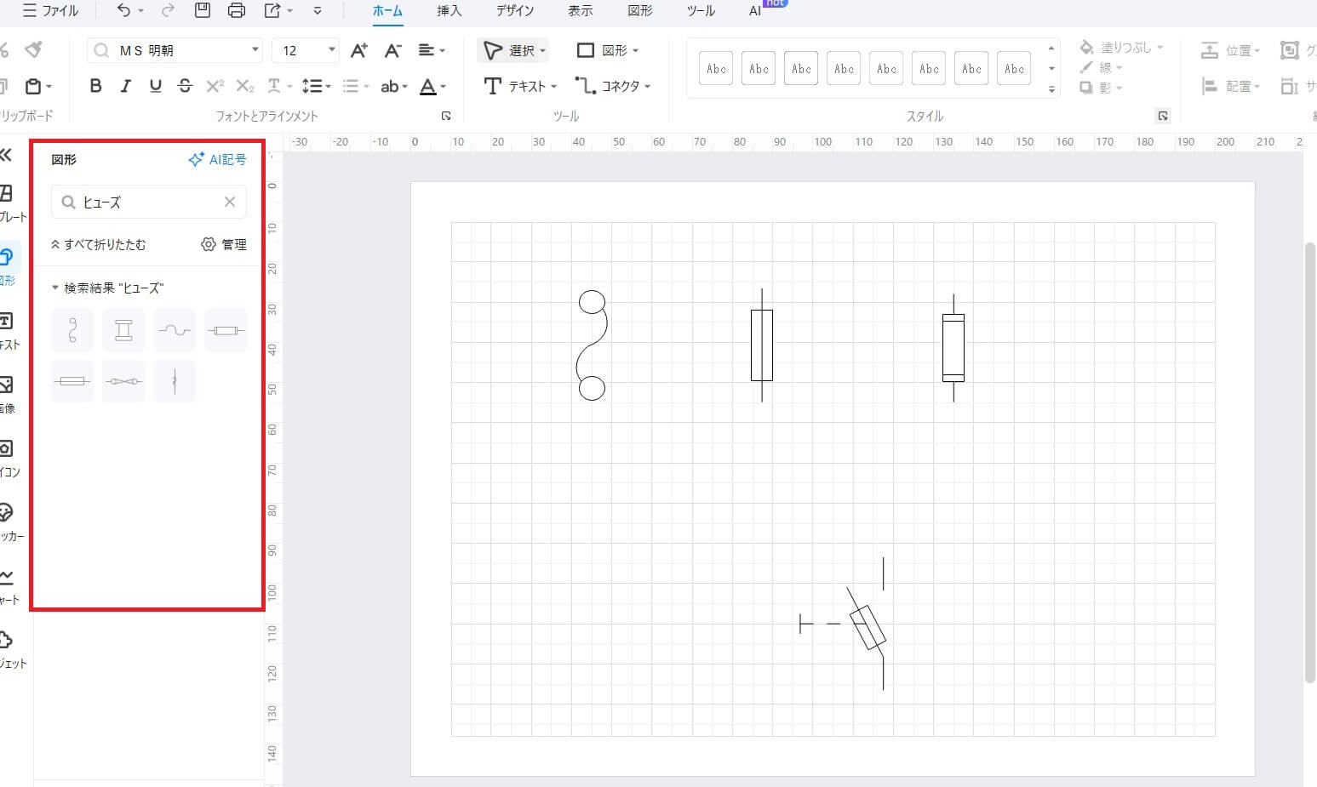
Task: Select the wave-line fuse symbol thumbnail
Action: [175, 330]
